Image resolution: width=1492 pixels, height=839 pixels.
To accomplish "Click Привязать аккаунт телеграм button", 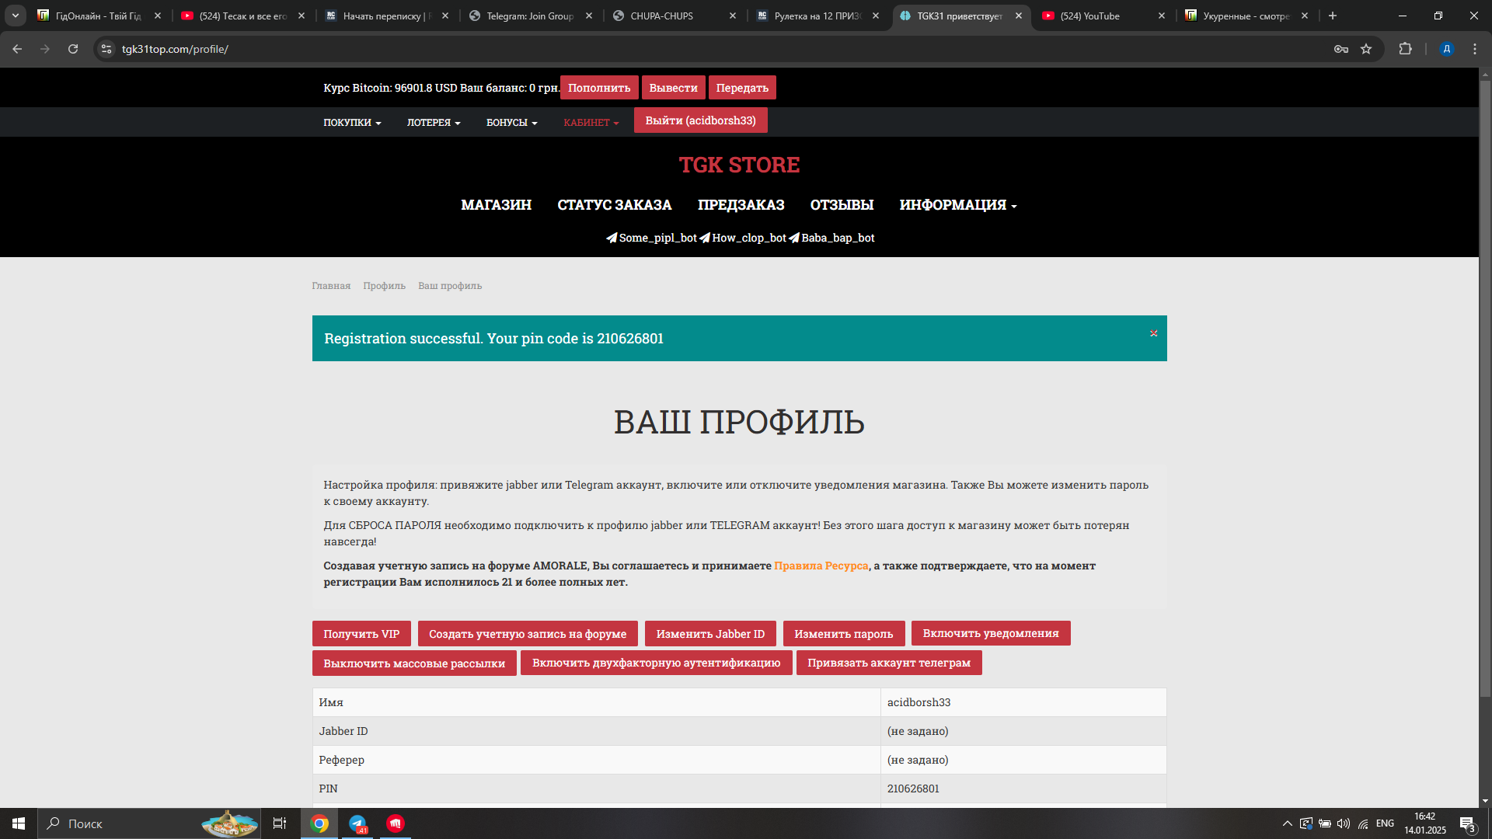I will point(889,663).
